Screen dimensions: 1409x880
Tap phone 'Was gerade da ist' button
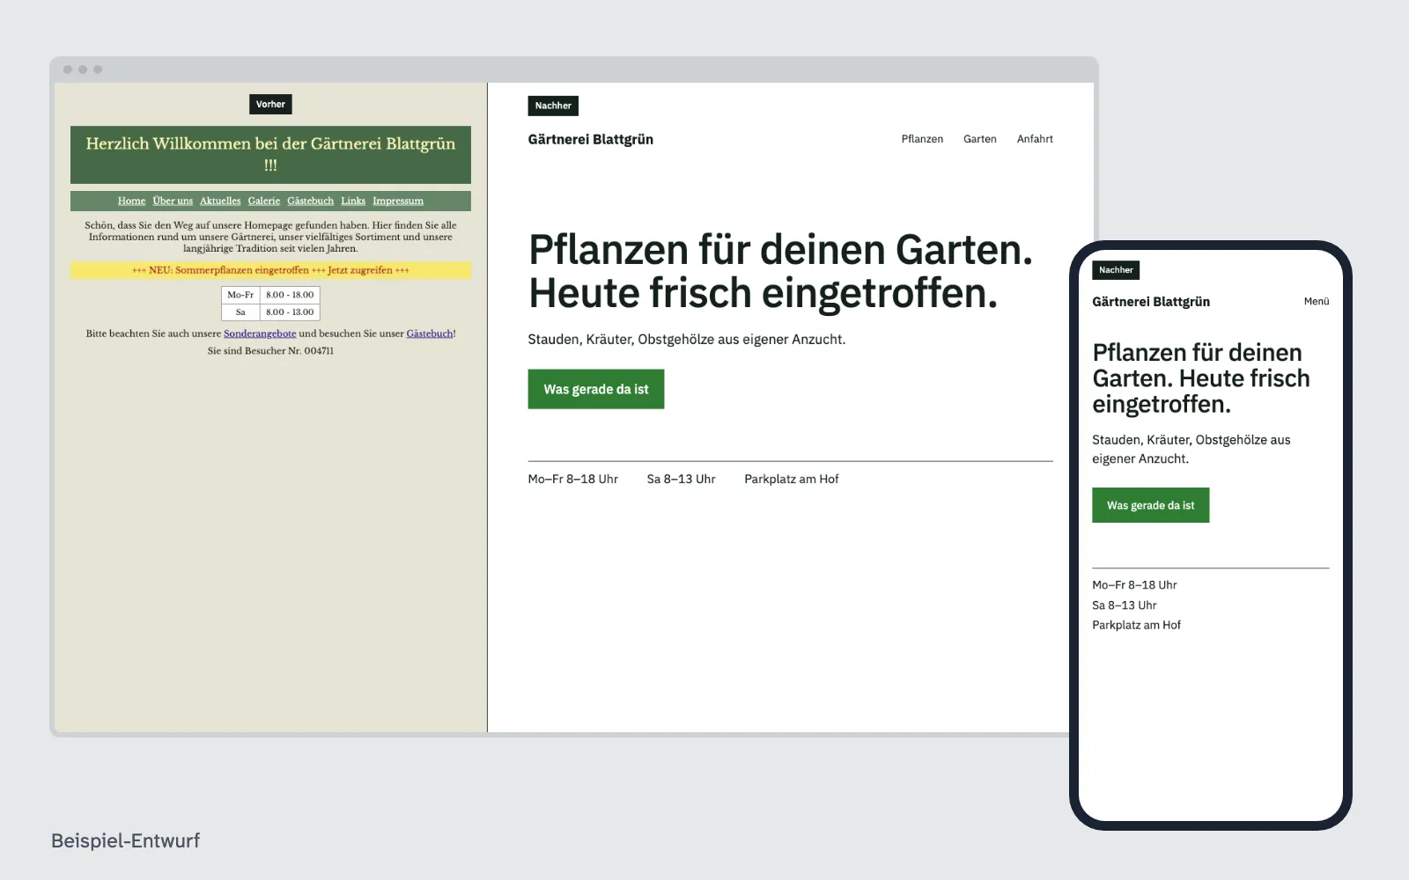[1150, 505]
